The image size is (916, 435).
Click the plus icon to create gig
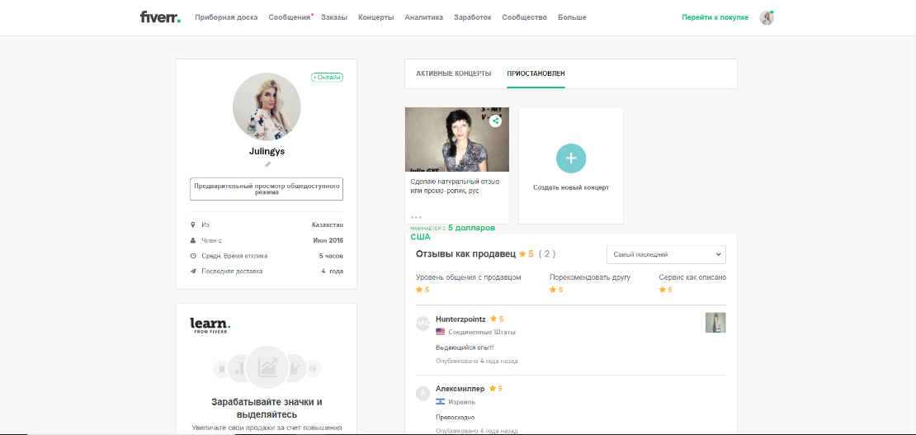click(571, 158)
